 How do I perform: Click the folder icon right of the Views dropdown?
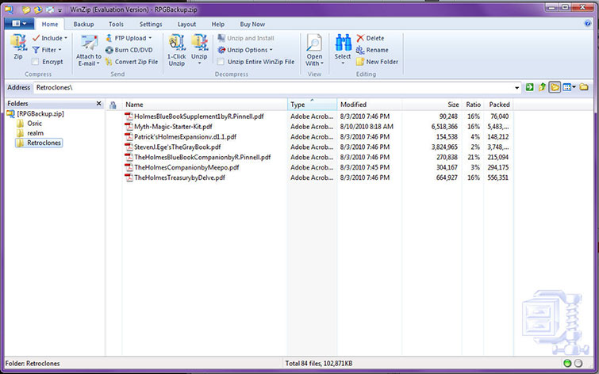584,87
